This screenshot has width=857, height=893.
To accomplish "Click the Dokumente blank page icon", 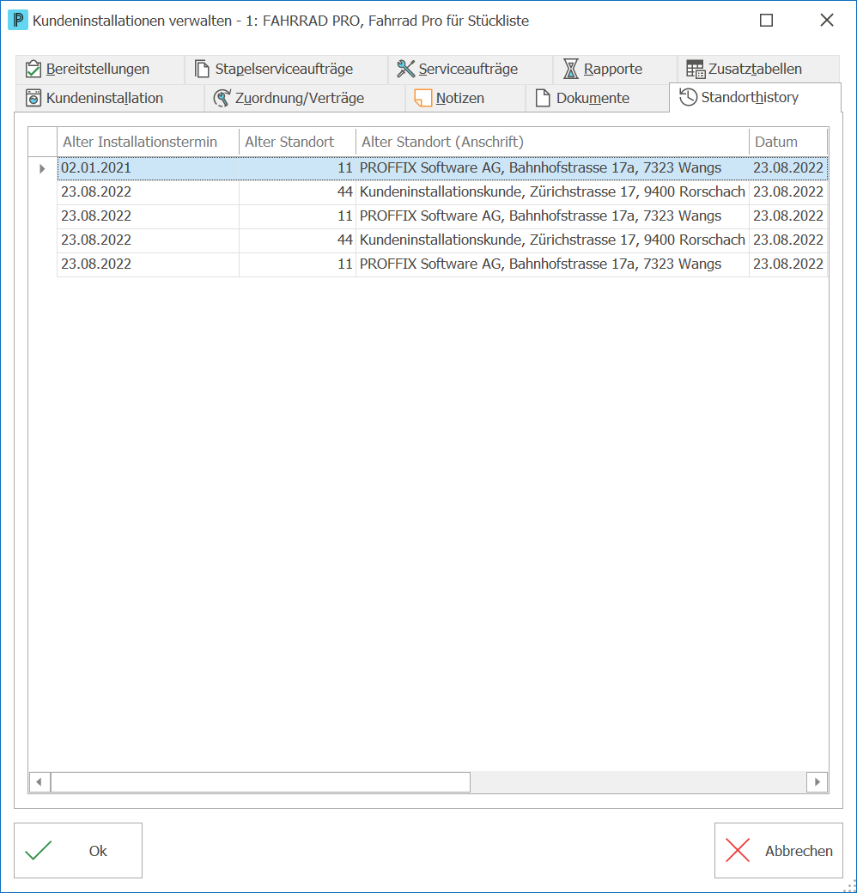I will pyautogui.click(x=543, y=98).
